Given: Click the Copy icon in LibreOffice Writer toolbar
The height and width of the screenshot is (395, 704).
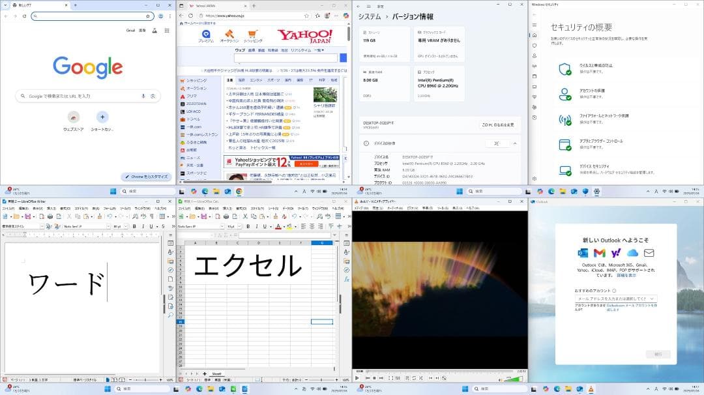Looking at the screenshot, I should [x=78, y=217].
